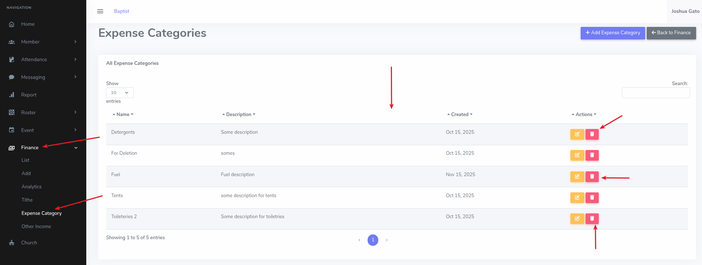Screen dimensions: 702x265
Task: Delete the Detergents category via trash icon
Action: tap(592, 134)
